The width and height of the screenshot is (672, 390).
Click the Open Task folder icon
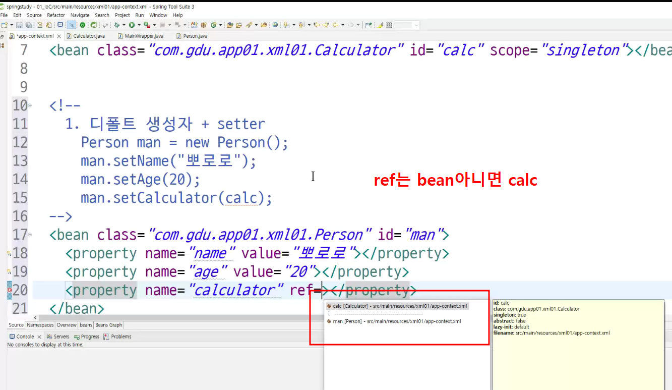(x=230, y=25)
